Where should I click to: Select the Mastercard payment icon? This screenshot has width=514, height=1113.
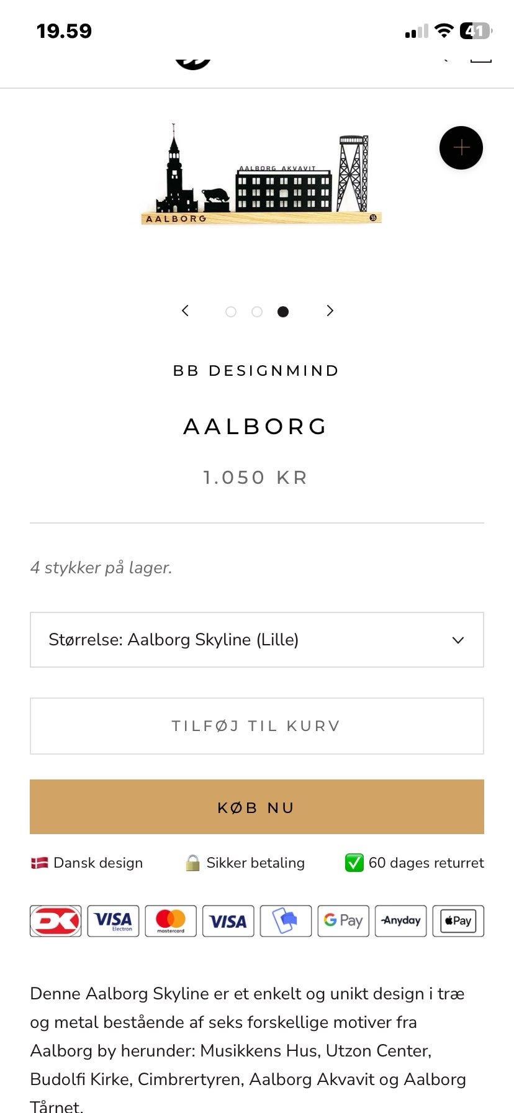[x=170, y=921]
